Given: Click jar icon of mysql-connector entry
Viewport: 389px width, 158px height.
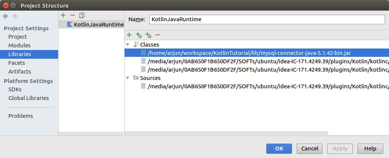Looking at the screenshot, I should (143, 53).
